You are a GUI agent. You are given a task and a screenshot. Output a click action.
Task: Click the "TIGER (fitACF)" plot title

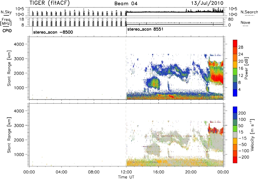point(50,3)
